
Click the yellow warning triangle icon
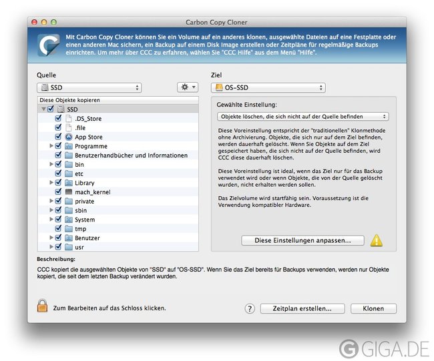pyautogui.click(x=377, y=240)
